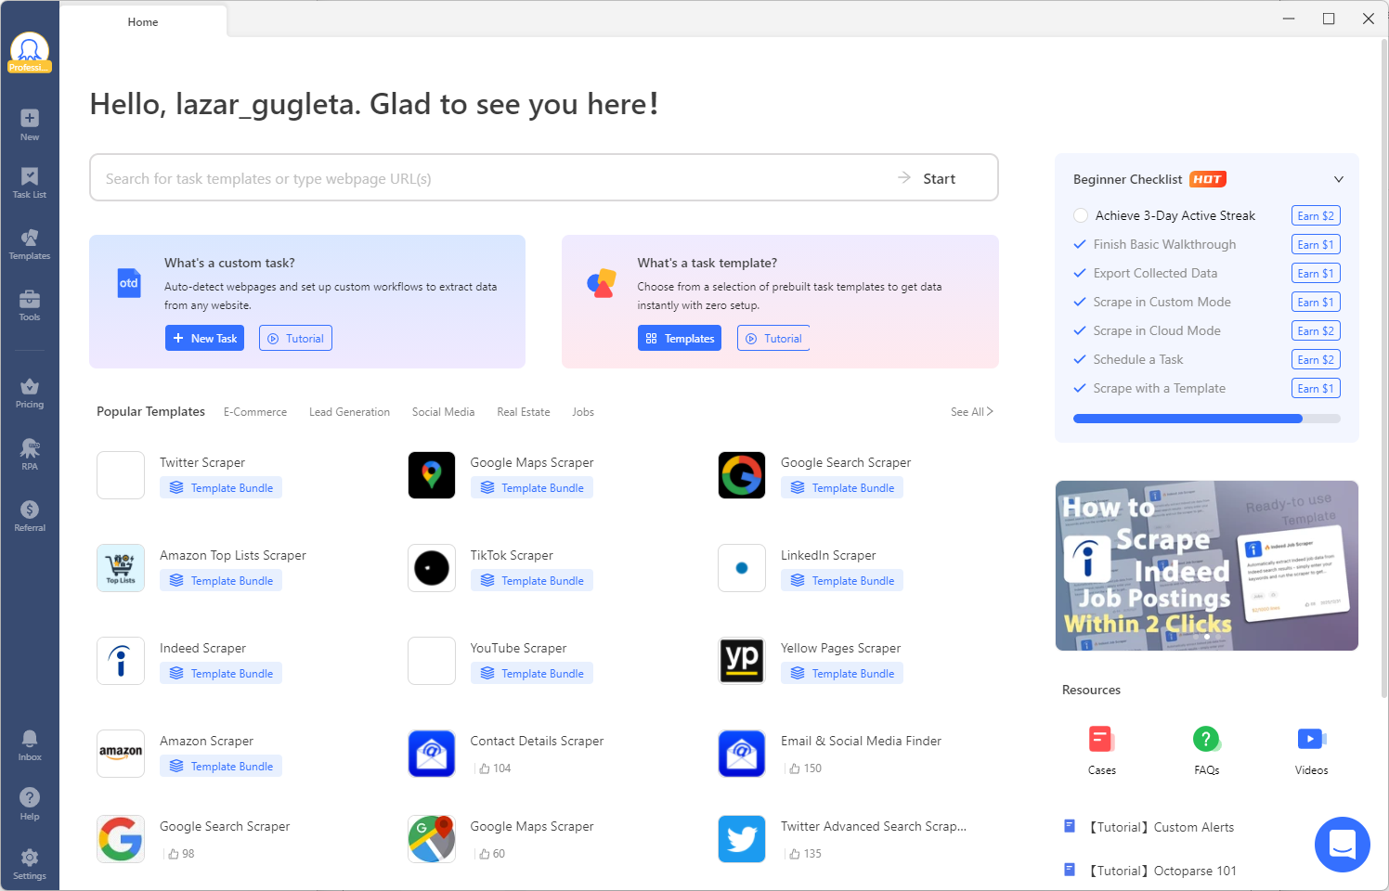Click the blue New Task button
Screen dimensions: 1389x891
click(x=204, y=339)
